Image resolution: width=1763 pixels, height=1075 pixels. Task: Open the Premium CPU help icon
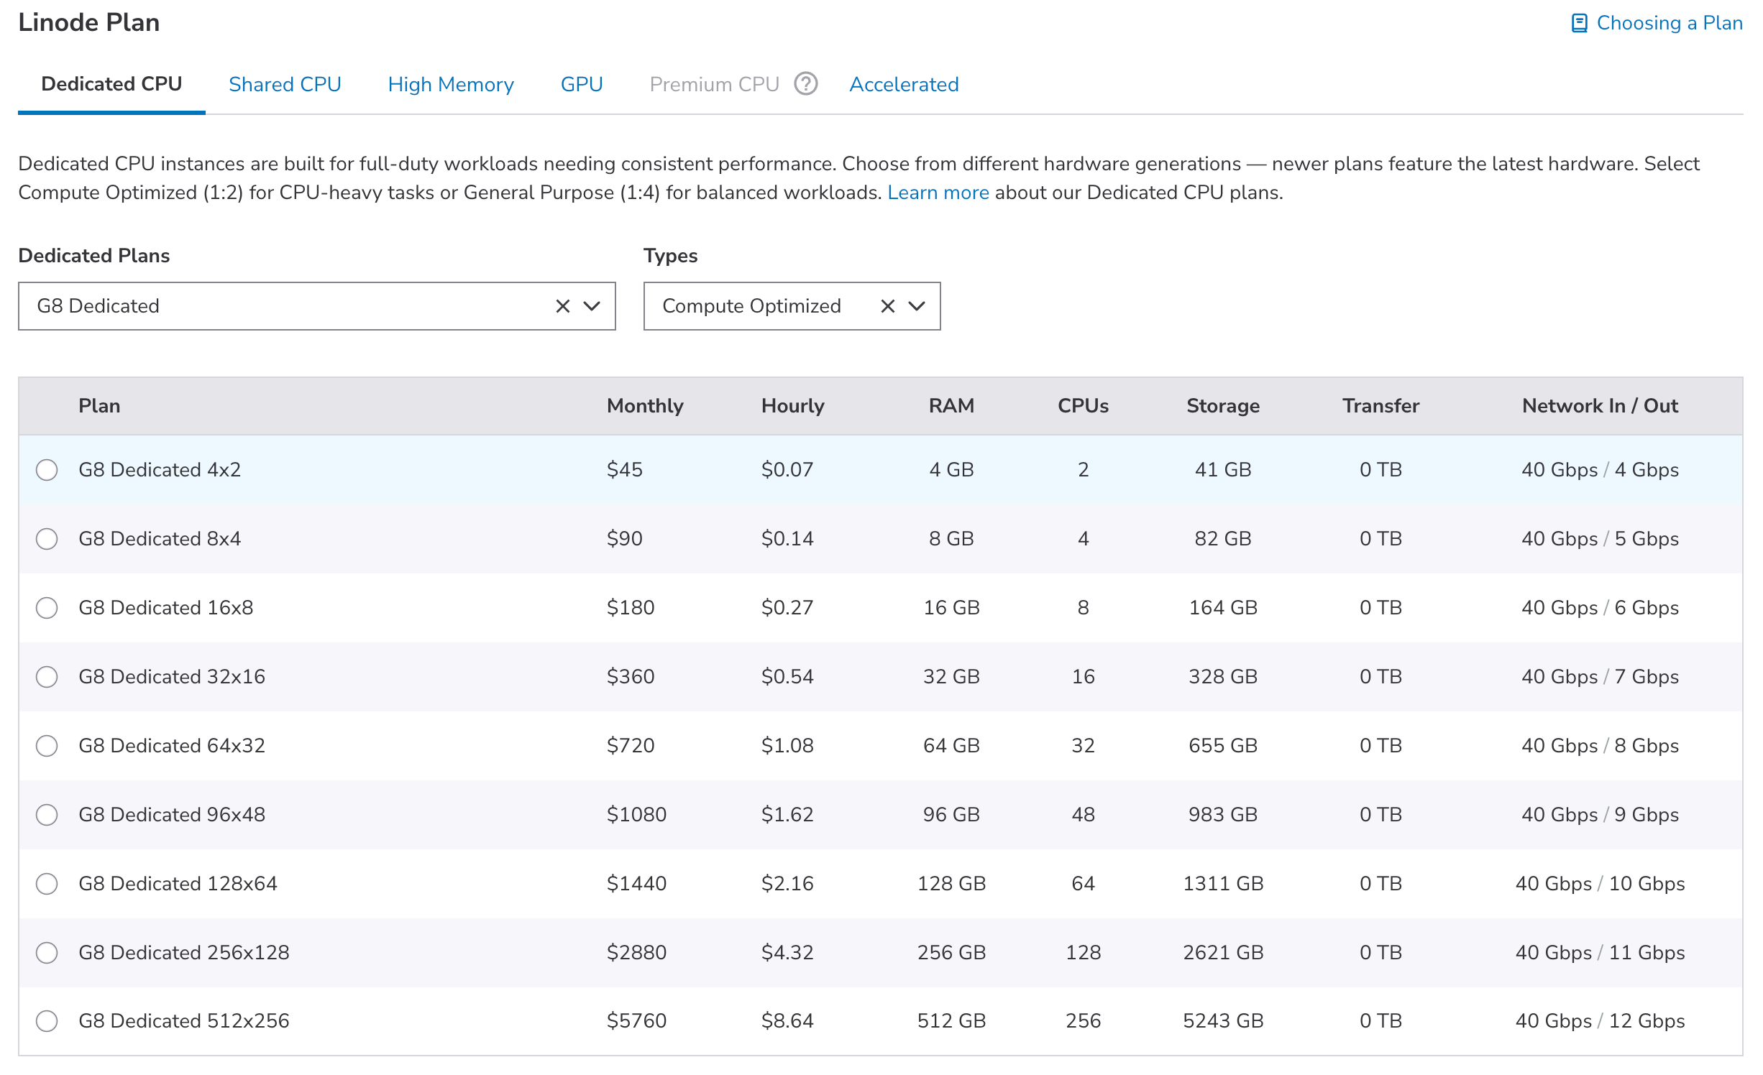(806, 84)
